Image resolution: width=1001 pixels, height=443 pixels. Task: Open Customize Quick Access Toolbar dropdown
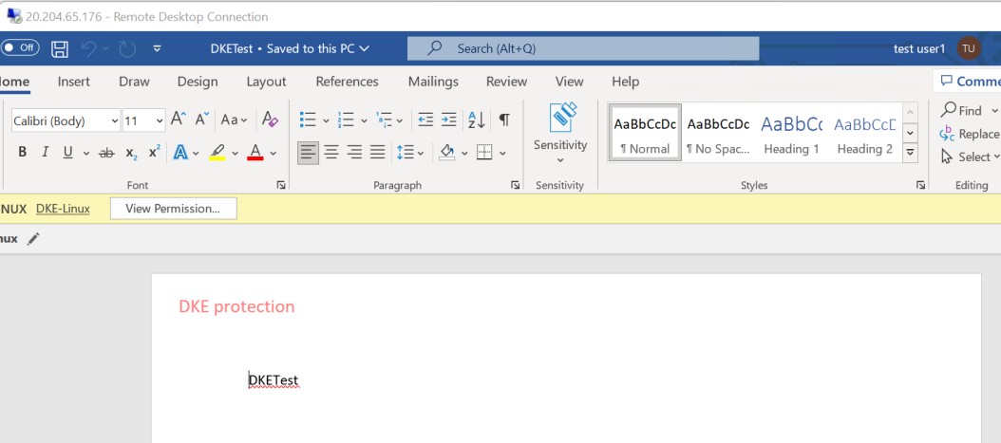(157, 48)
